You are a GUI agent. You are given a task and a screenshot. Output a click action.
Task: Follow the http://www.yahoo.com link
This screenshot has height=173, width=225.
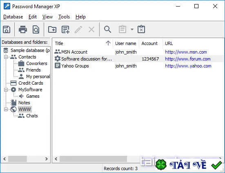click(188, 66)
